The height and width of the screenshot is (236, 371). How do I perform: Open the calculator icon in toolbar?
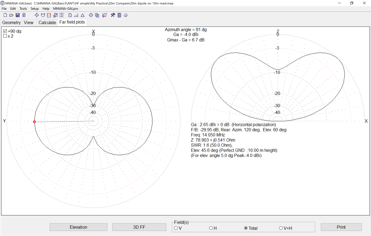pos(119,15)
